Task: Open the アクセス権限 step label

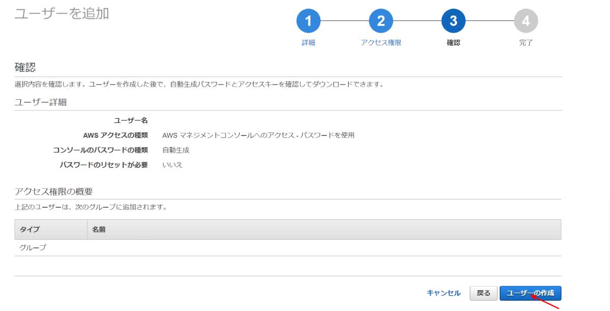Action: click(381, 43)
